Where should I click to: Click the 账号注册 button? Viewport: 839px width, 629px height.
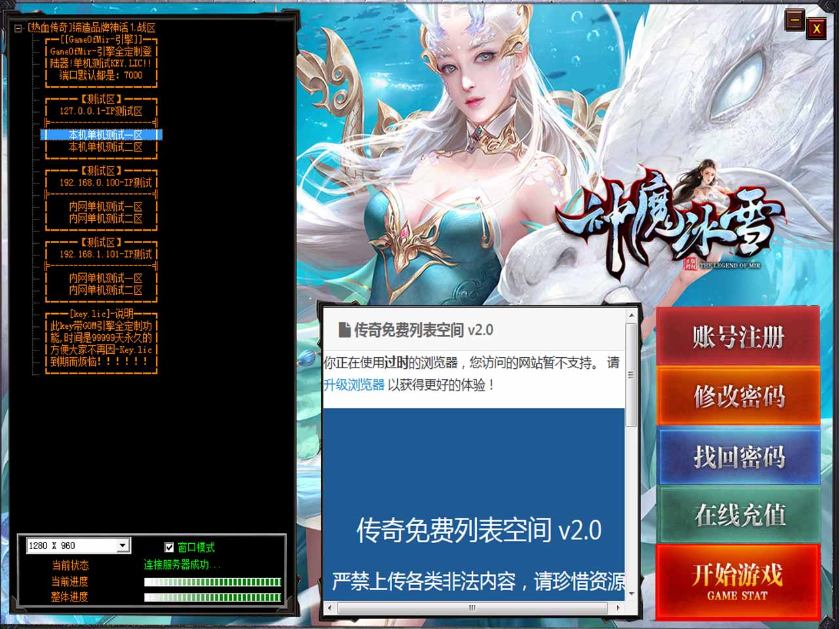click(739, 337)
